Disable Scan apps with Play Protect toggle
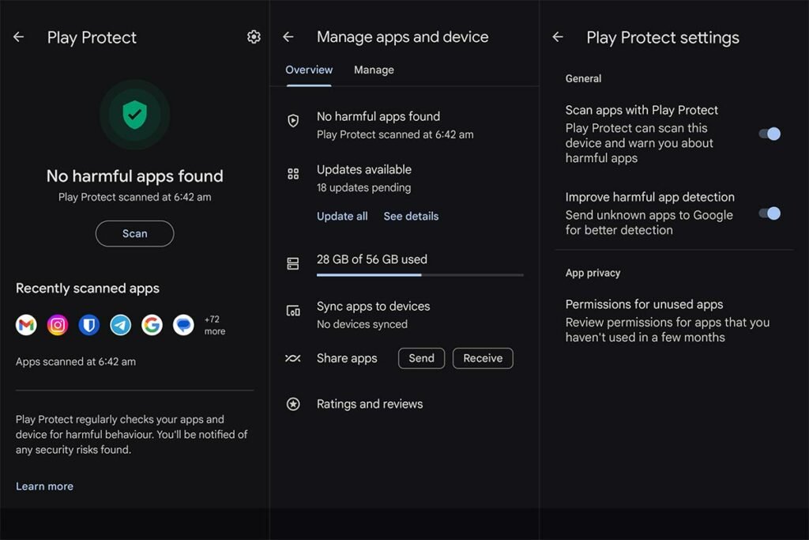This screenshot has width=809, height=540. point(769,134)
